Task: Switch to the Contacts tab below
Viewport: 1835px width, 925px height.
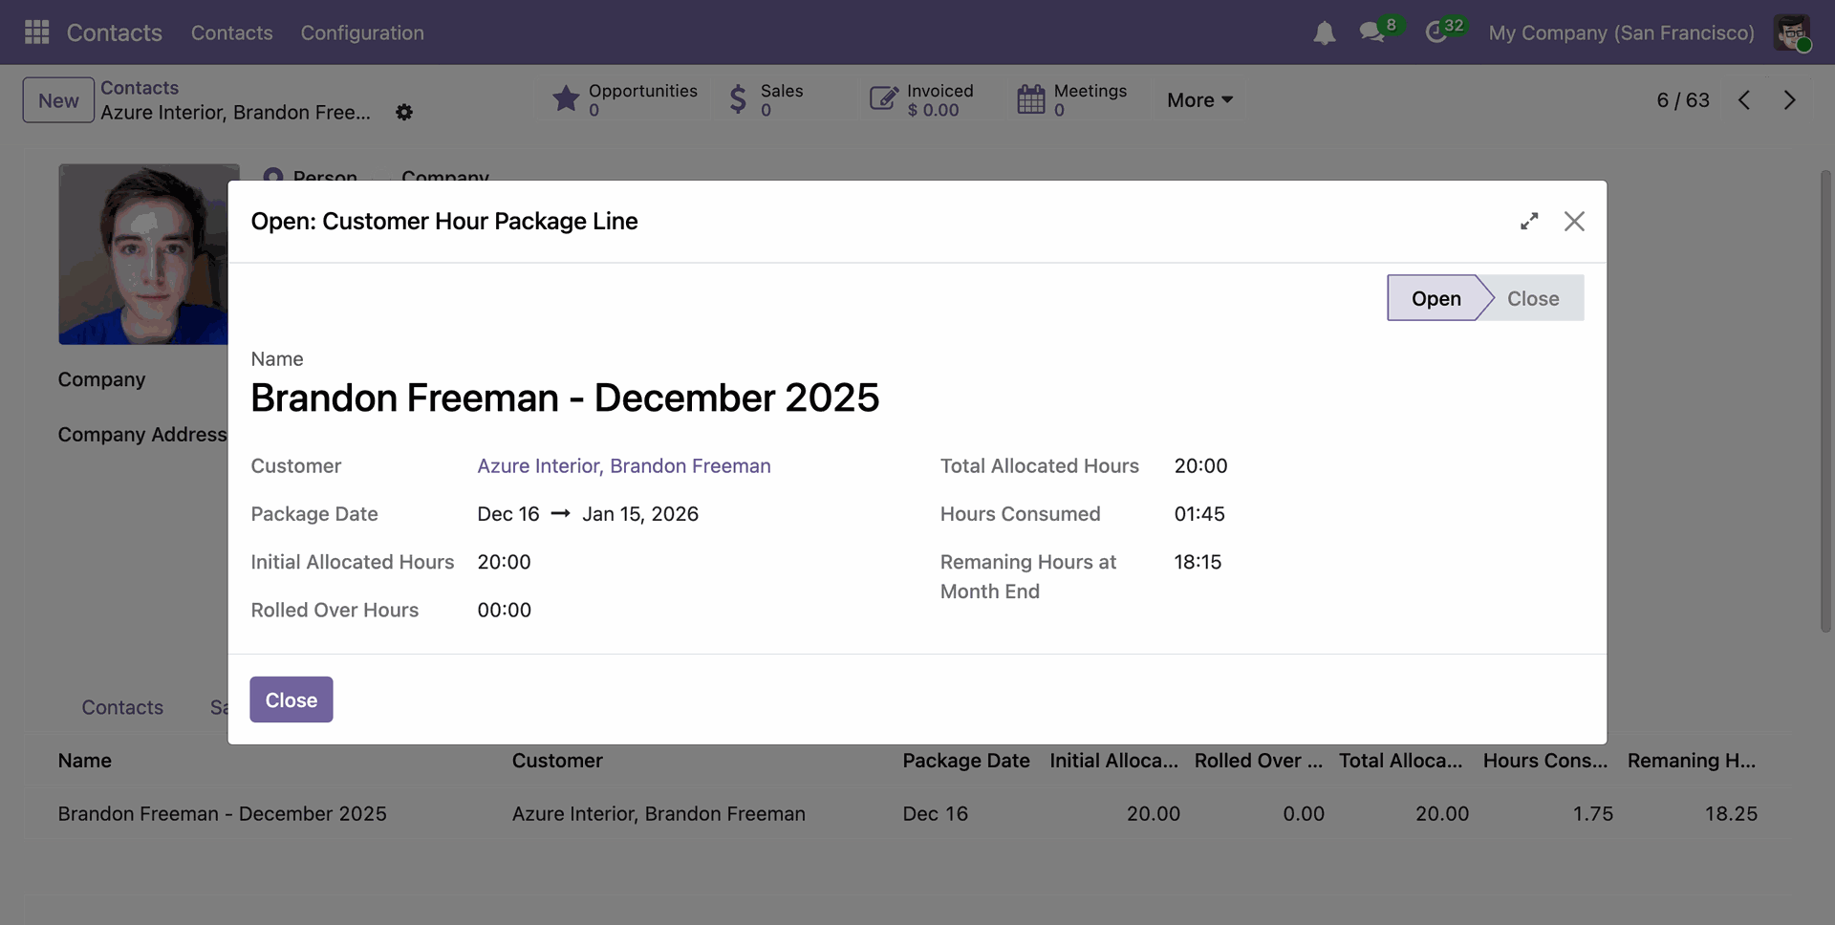Action: pyautogui.click(x=122, y=708)
